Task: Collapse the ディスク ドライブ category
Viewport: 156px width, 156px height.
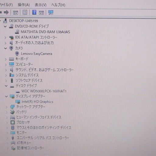Action: tap(6, 86)
